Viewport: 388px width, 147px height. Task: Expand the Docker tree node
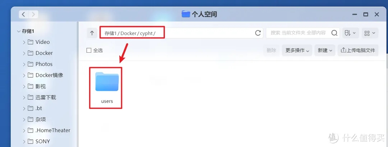[24, 53]
